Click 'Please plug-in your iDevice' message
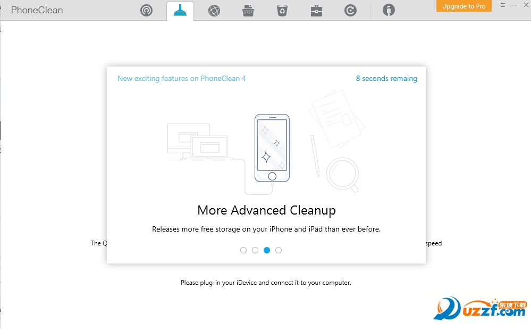Viewport: 531px width, 329px height. click(x=266, y=283)
